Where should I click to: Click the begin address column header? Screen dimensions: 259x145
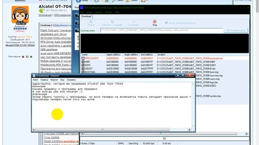pyautogui.click(x=131, y=55)
